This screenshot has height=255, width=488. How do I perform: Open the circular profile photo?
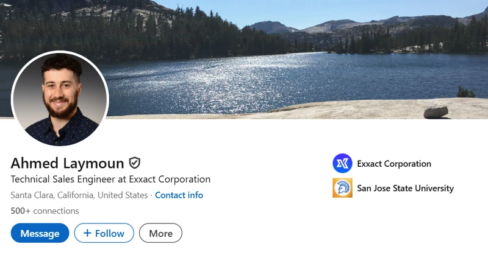click(60, 99)
